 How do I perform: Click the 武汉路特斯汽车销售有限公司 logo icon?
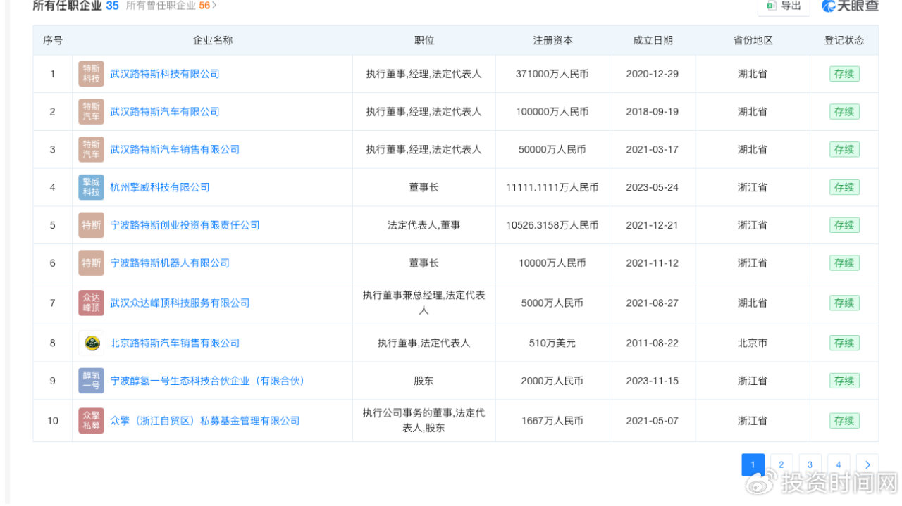(x=91, y=150)
